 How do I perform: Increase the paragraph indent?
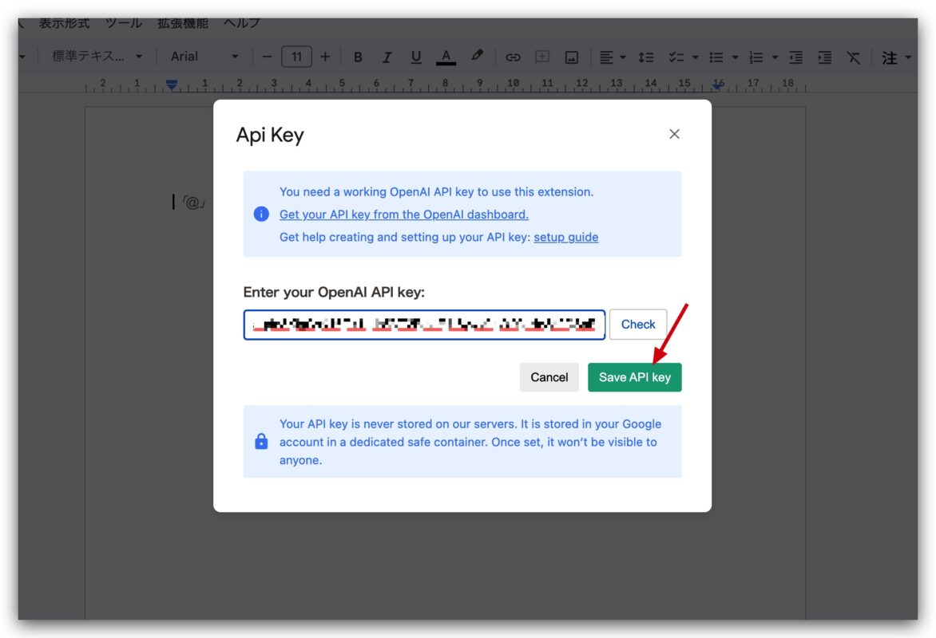click(825, 57)
